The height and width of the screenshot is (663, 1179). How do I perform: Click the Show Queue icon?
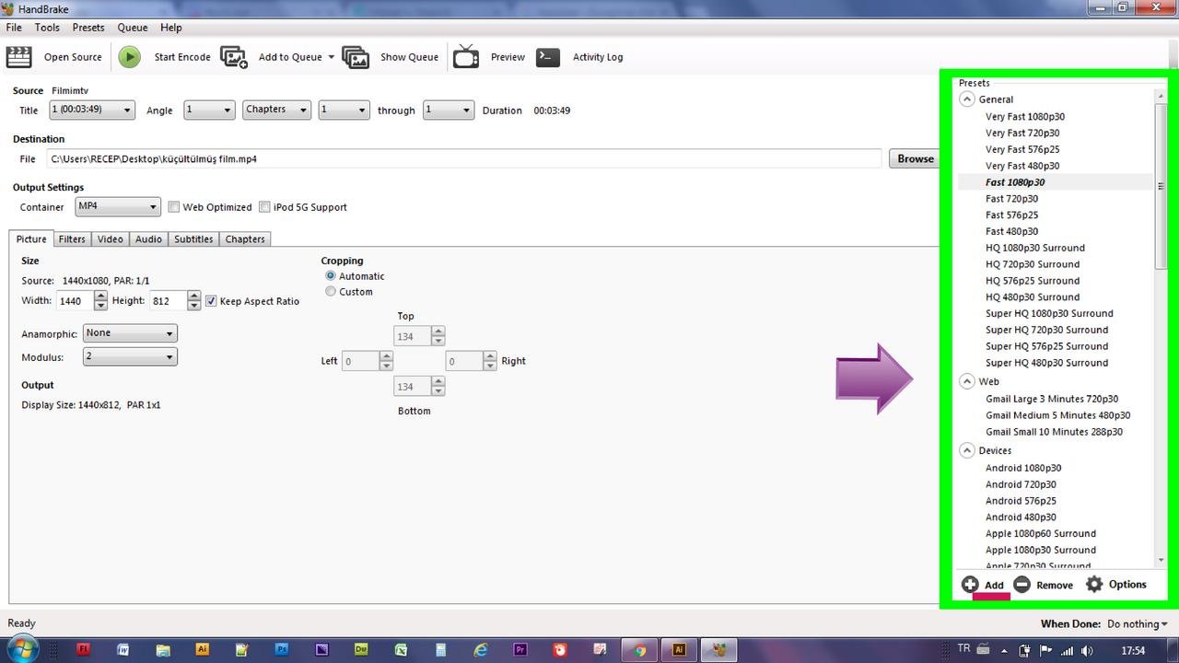[x=356, y=57]
